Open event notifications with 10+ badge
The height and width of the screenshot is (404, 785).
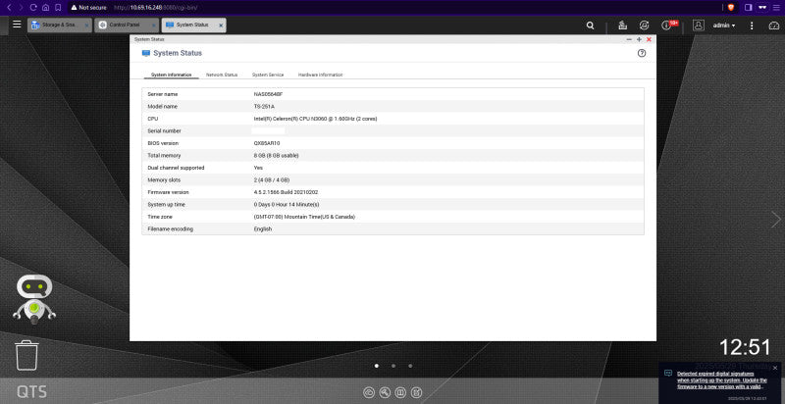668,25
